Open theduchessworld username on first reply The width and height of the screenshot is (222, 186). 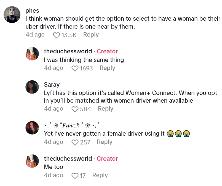coord(68,51)
